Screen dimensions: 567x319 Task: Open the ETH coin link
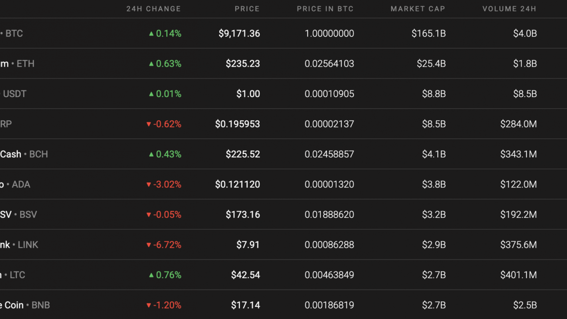(x=26, y=63)
